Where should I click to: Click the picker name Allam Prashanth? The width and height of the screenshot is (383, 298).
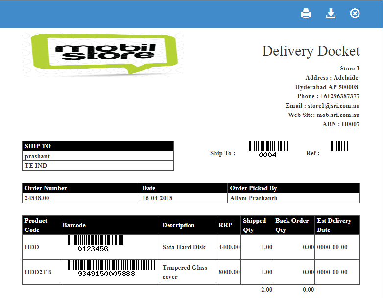254,198
